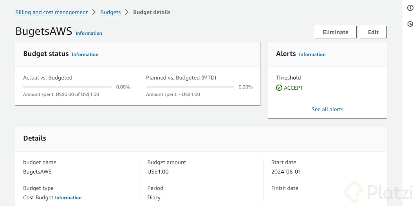Screen dimensions: 417x206
Task: Go to the Budgets breadcrumb link
Action: click(110, 12)
